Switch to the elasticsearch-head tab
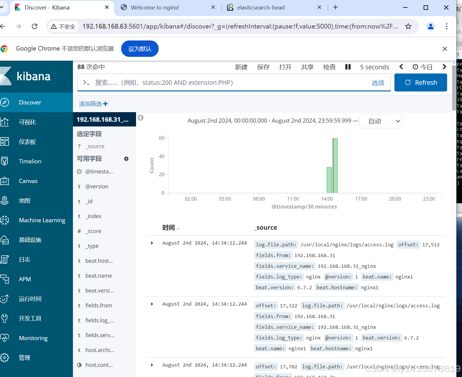 click(260, 7)
